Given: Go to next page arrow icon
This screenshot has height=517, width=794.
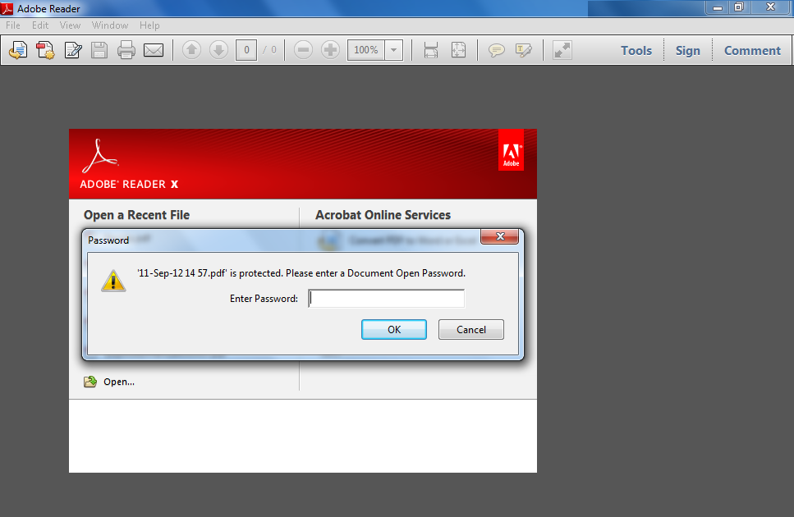Looking at the screenshot, I should 218,50.
